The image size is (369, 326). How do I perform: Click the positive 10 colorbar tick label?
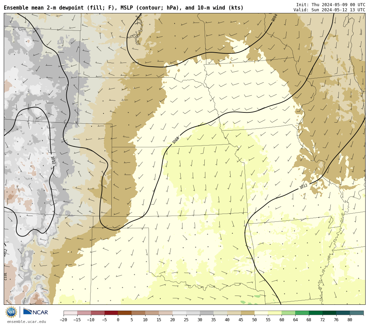click(146, 320)
